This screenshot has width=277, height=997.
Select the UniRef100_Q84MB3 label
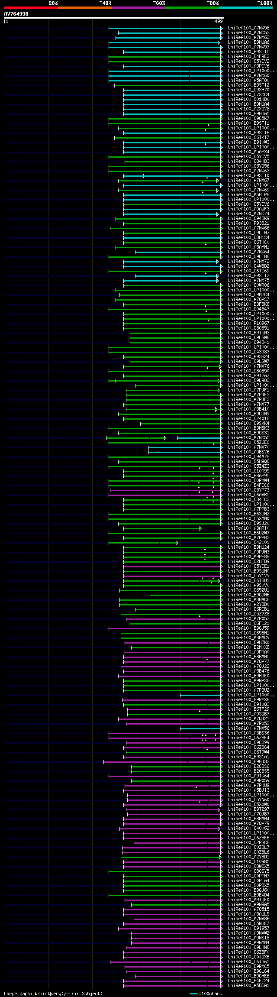(248, 162)
